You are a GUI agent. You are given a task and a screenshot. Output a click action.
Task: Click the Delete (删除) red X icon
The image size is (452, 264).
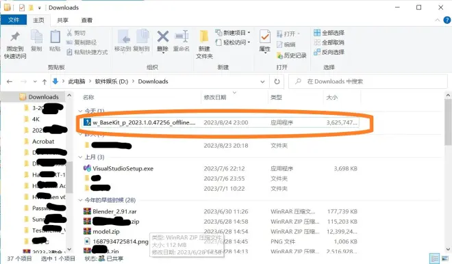163,36
